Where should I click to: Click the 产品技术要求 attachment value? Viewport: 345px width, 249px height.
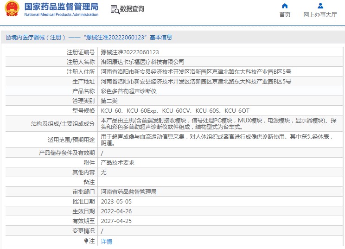pyautogui.click(x=117, y=163)
